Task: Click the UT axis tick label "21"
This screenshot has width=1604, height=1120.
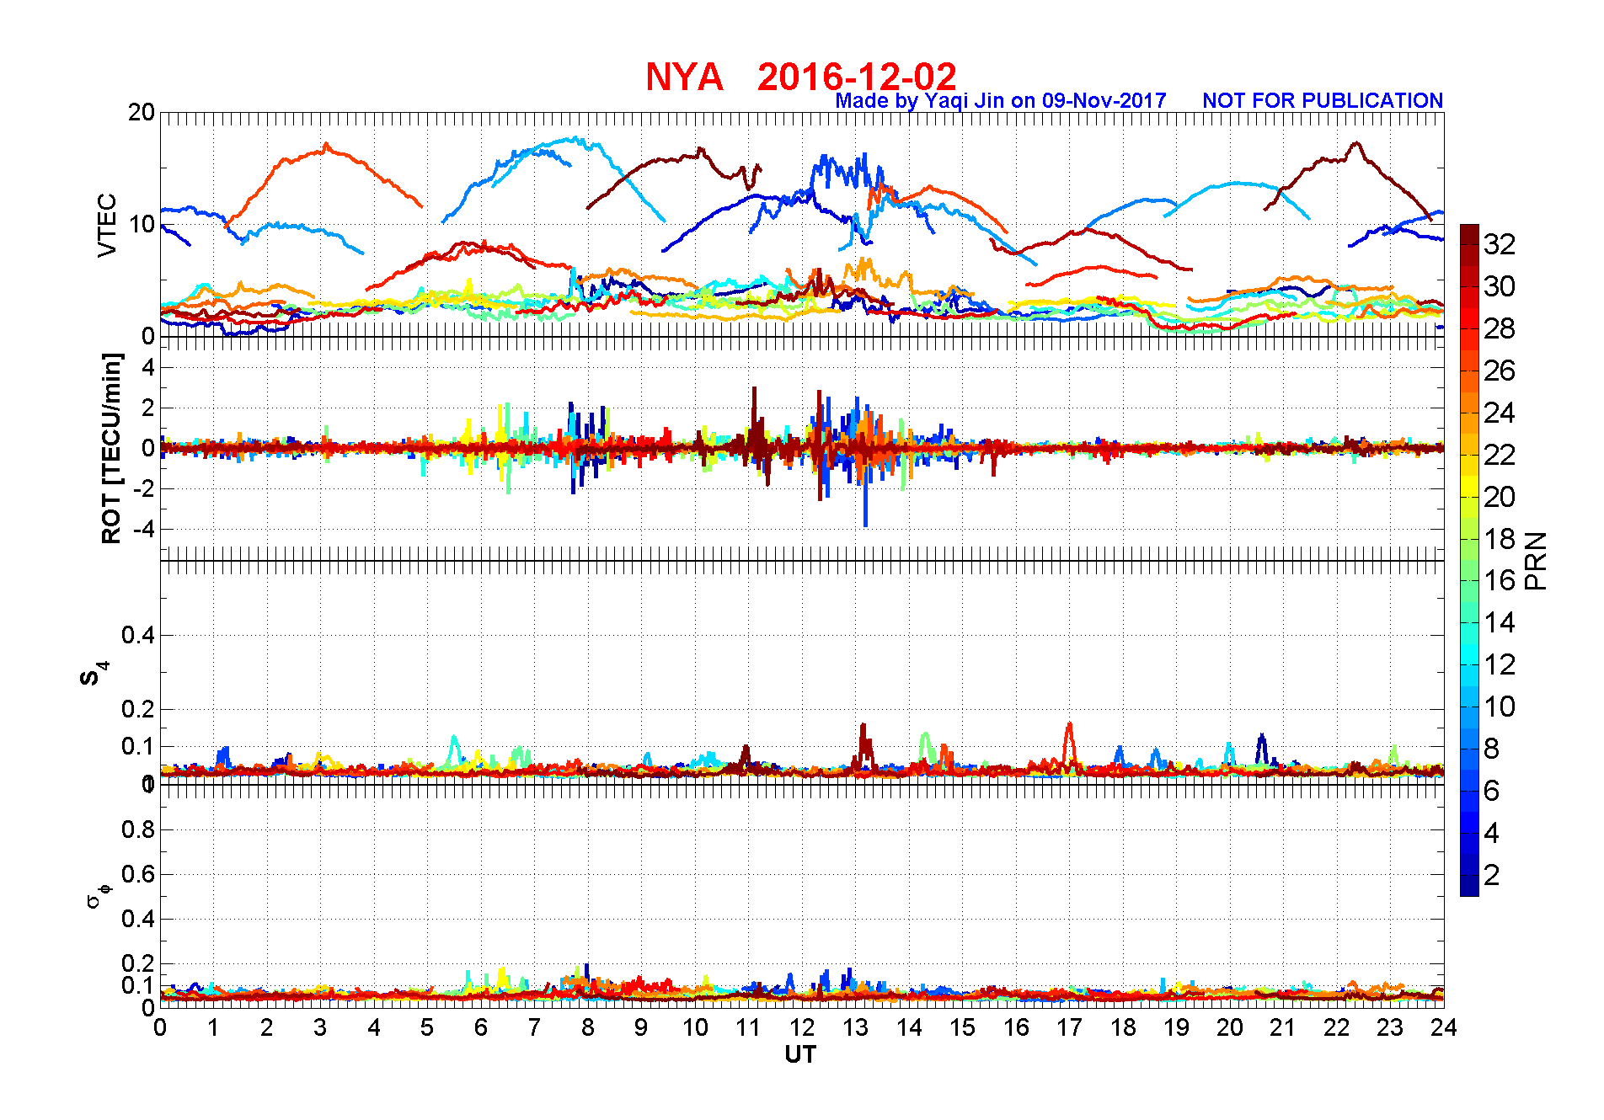Action: click(1283, 1027)
